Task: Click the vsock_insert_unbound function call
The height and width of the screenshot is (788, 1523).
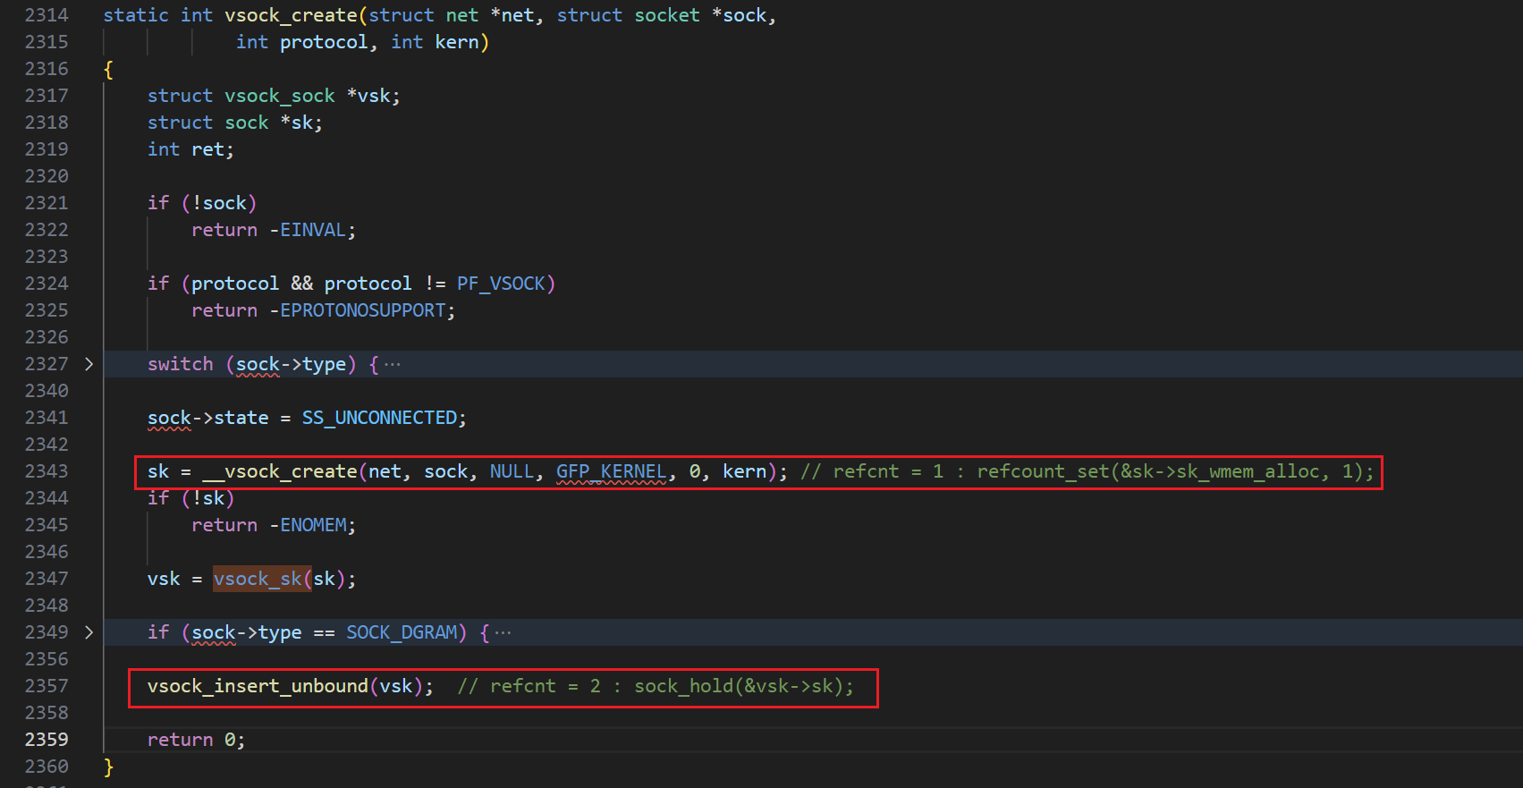Action: click(258, 686)
